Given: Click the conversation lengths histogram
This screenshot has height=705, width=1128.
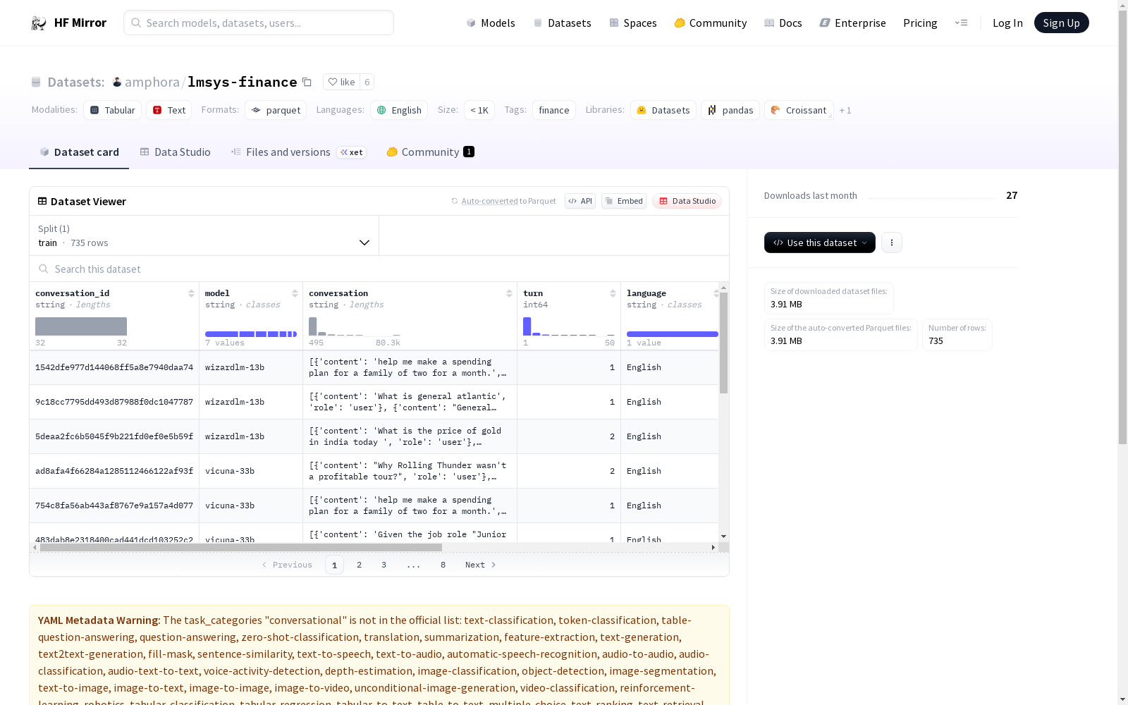Looking at the screenshot, I should click(355, 326).
